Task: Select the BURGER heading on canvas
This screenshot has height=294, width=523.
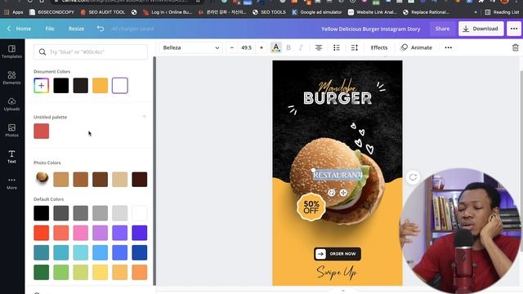Action: tap(337, 98)
